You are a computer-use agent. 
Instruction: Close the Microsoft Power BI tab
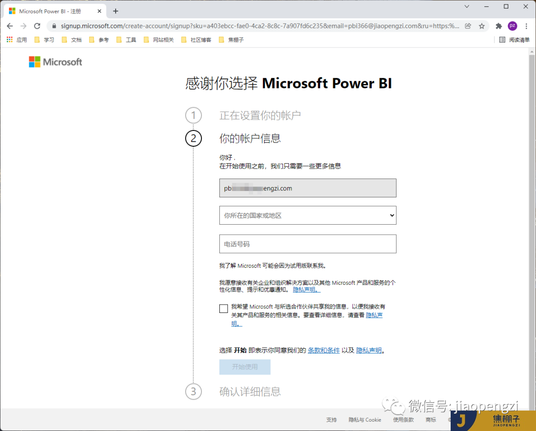(99, 11)
